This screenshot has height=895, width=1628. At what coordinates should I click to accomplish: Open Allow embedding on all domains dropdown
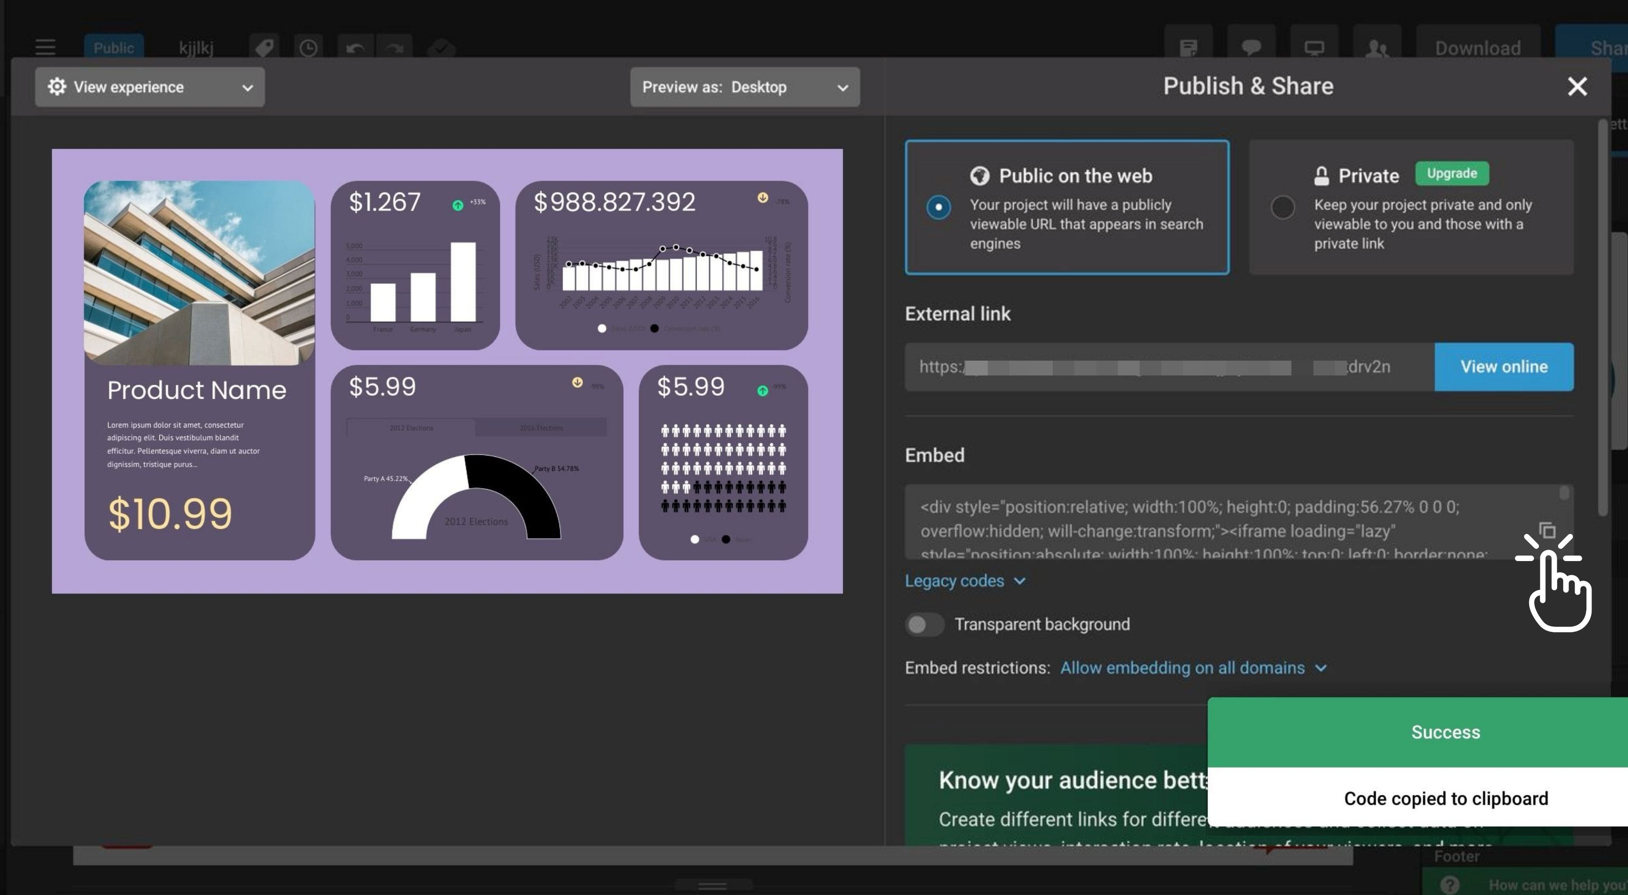1193,667
